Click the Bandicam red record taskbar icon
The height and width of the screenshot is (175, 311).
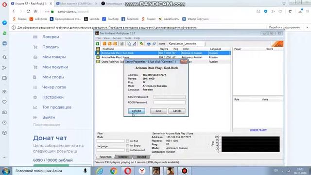(185, 171)
